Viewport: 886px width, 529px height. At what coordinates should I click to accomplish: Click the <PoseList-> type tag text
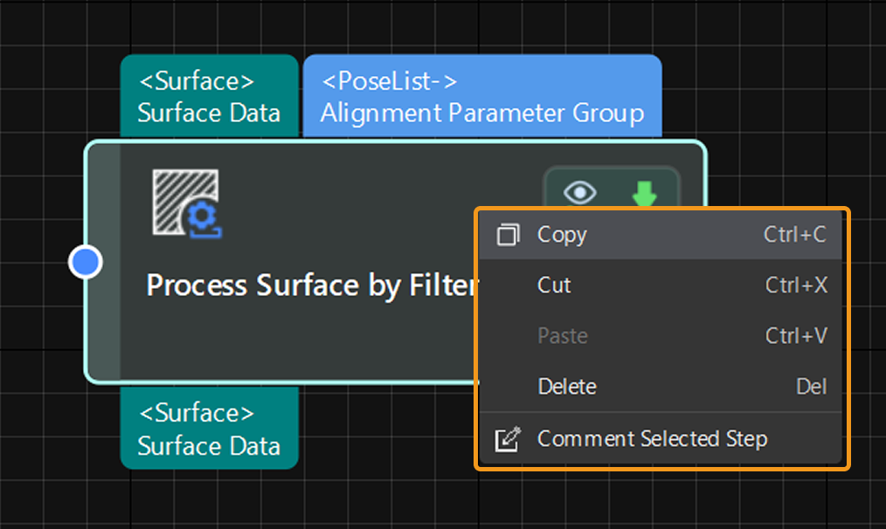click(390, 82)
